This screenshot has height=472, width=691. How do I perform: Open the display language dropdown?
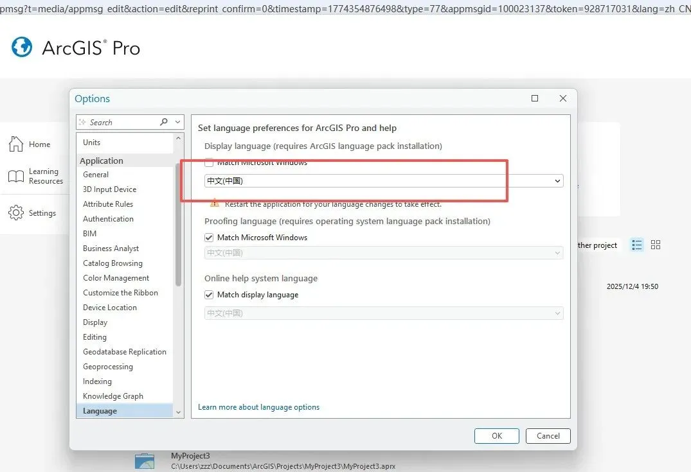point(384,181)
